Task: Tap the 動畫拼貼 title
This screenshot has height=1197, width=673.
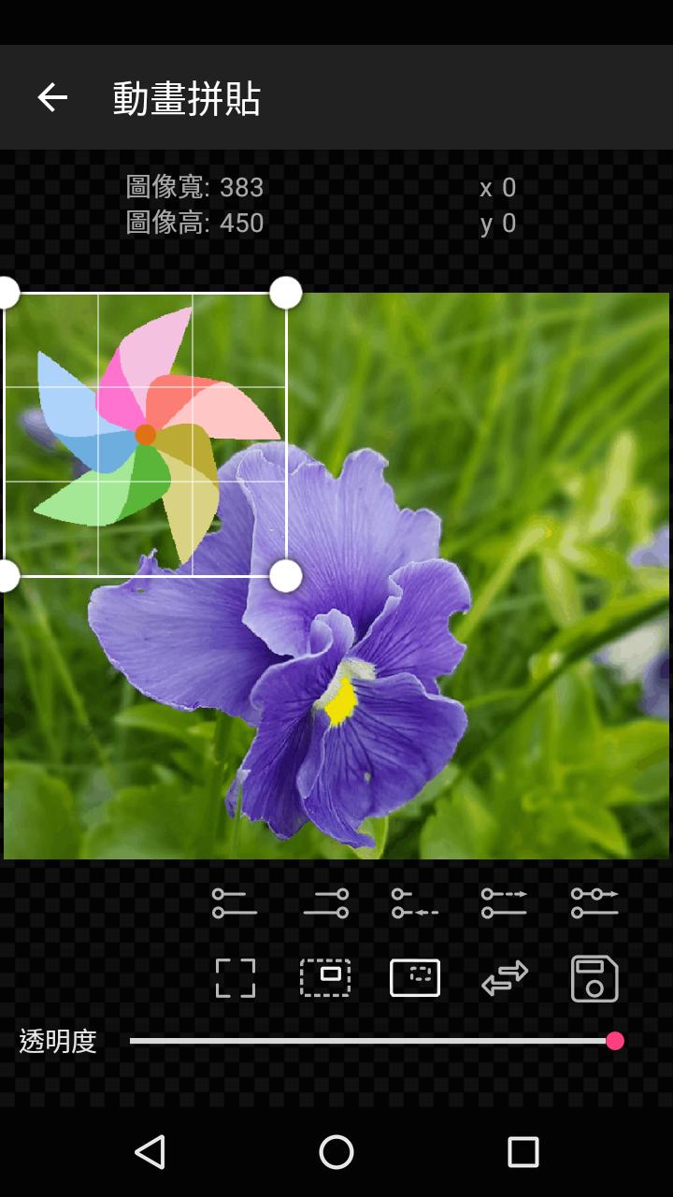Action: (x=186, y=98)
